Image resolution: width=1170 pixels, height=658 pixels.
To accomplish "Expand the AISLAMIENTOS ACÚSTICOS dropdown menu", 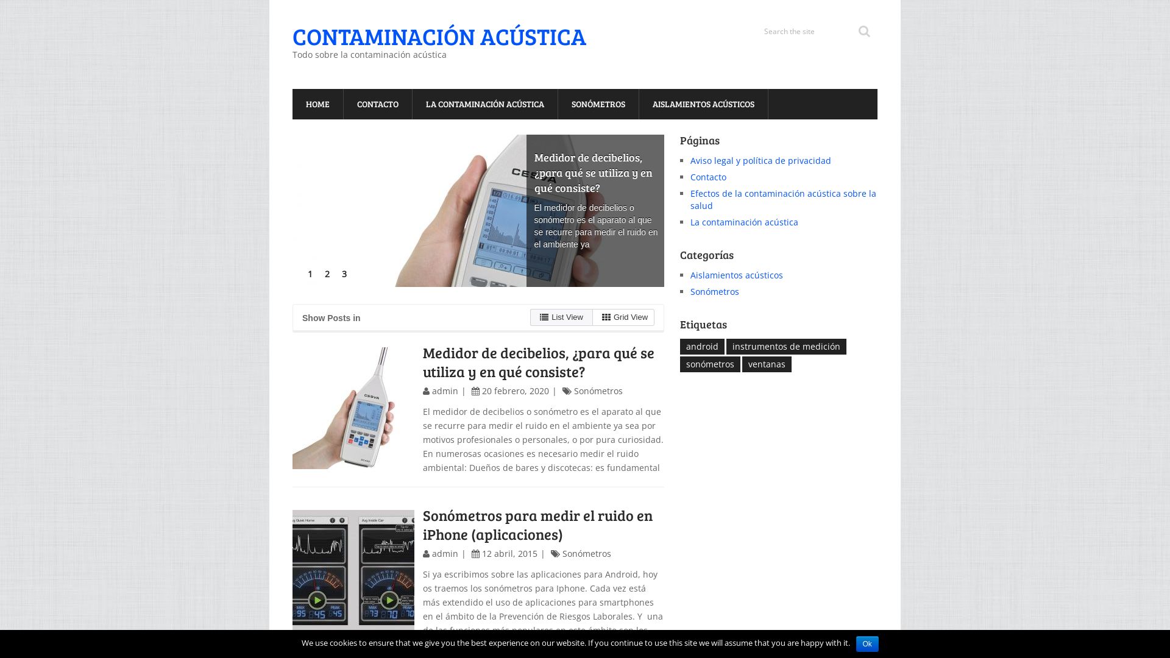I will click(703, 104).
